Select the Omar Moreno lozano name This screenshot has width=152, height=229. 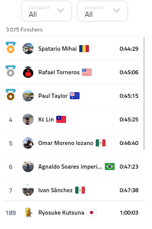(66, 143)
